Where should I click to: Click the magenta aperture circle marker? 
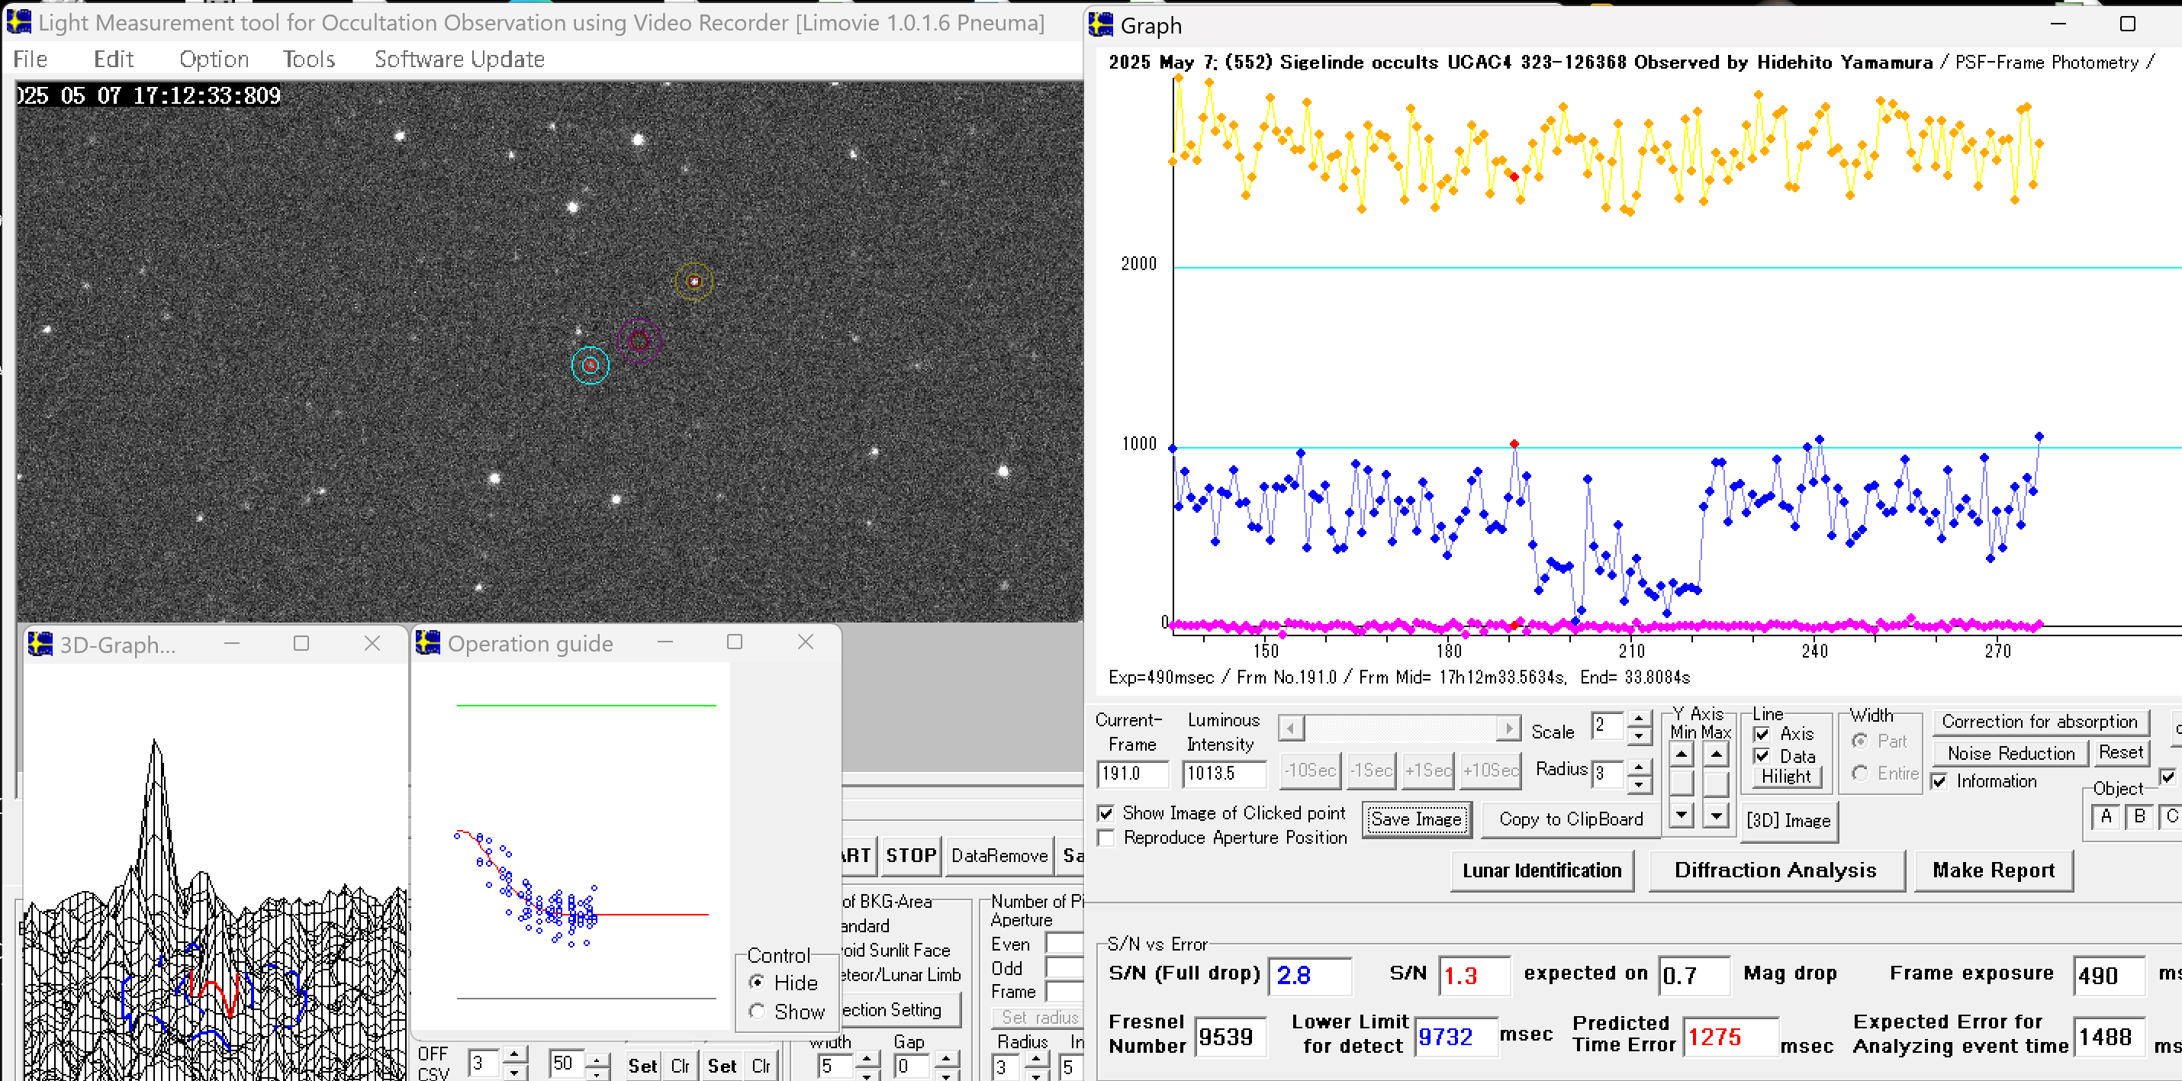pyautogui.click(x=639, y=340)
